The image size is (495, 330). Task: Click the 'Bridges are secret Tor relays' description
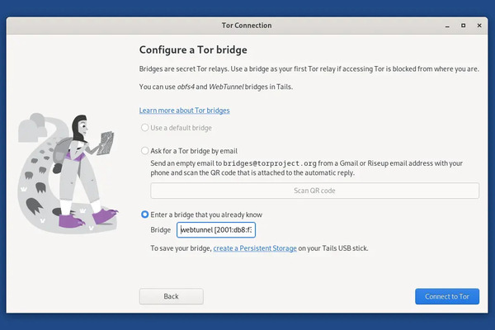309,69
